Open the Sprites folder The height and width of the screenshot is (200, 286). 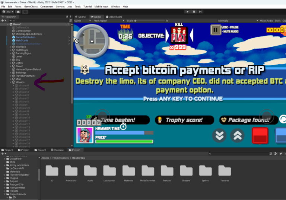[x=205, y=173]
